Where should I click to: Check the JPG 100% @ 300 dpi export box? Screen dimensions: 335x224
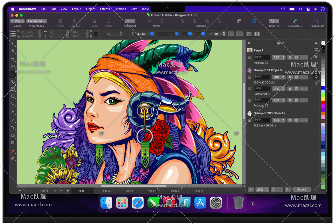coord(250,77)
